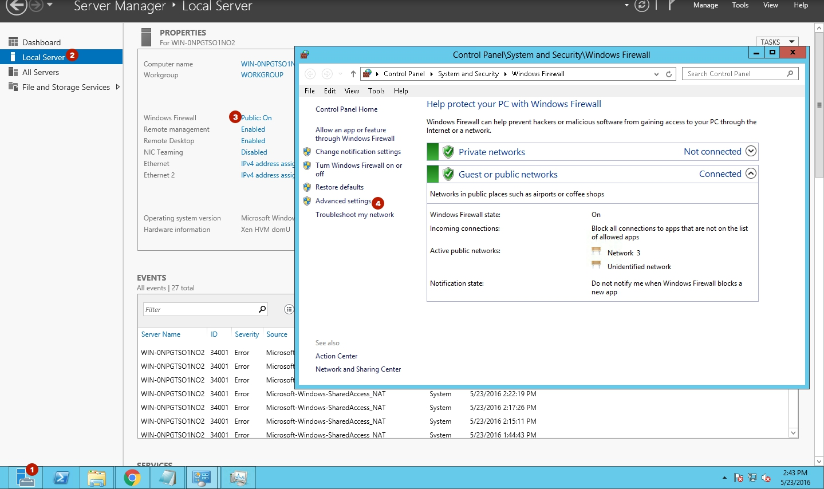Open Advanced settings link
The height and width of the screenshot is (489, 824).
pyautogui.click(x=343, y=201)
